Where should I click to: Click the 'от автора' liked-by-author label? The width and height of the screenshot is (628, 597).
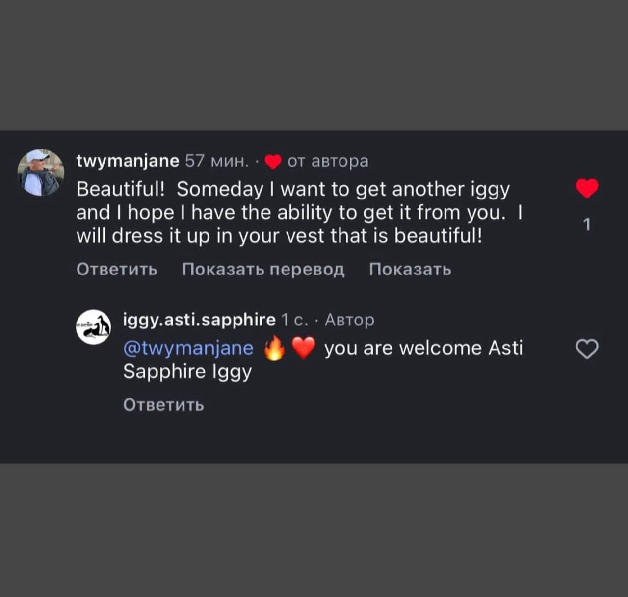coord(328,161)
